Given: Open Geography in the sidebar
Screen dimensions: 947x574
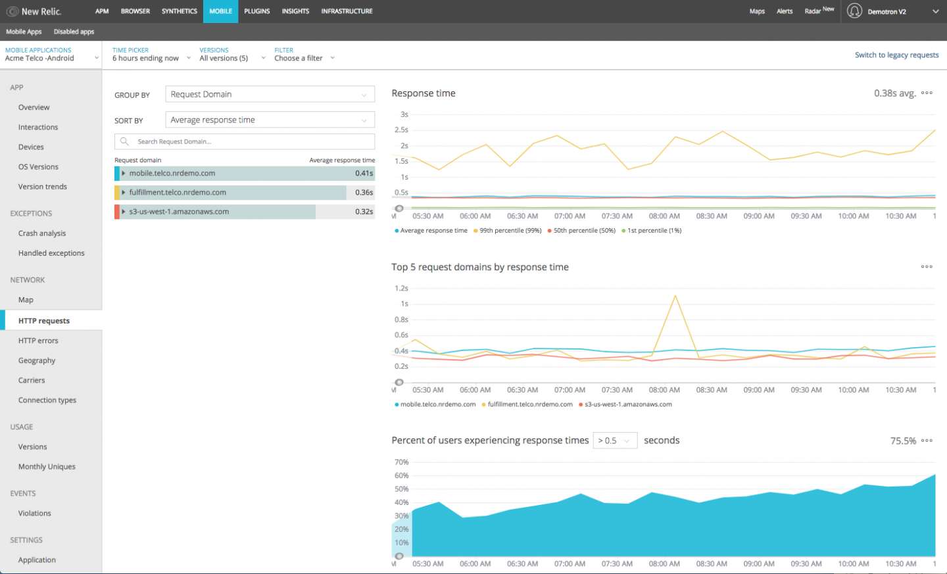Looking at the screenshot, I should 37,360.
